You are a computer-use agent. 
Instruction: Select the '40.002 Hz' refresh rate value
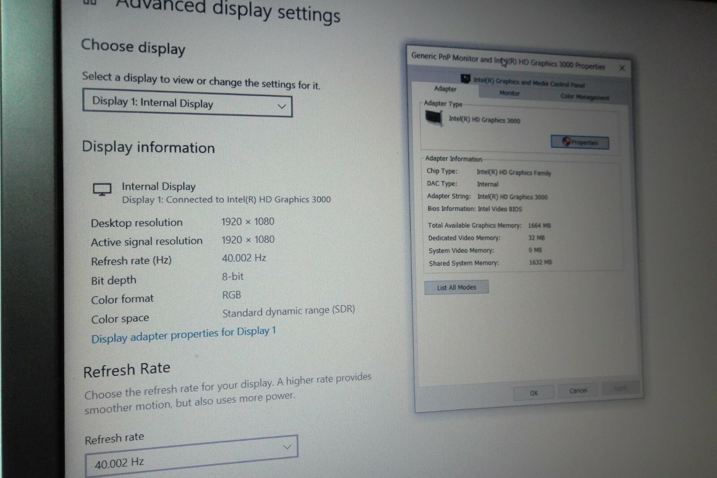(x=244, y=258)
